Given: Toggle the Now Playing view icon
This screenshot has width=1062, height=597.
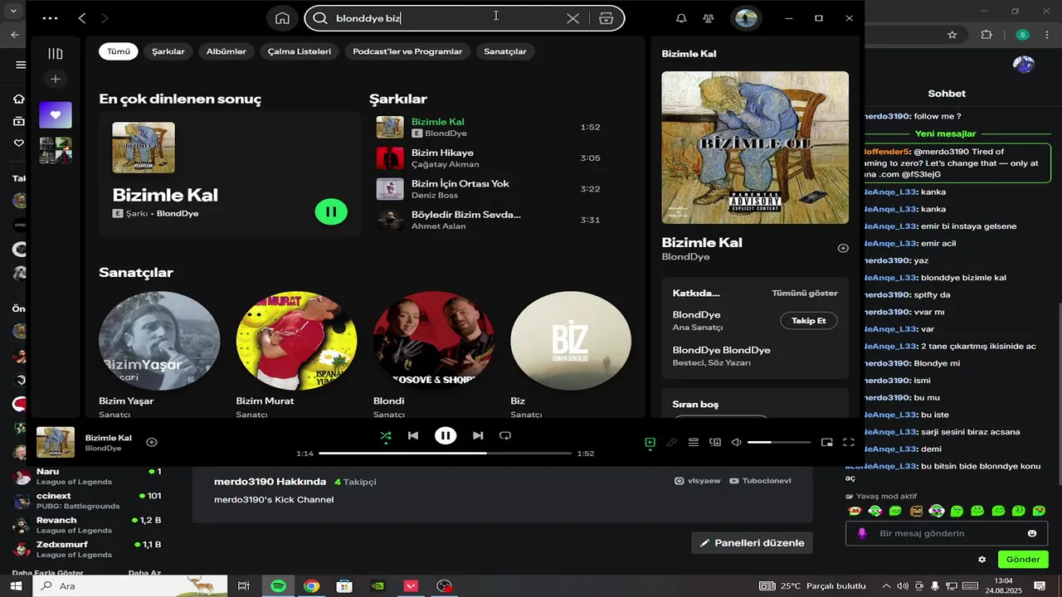Looking at the screenshot, I should pos(650,443).
